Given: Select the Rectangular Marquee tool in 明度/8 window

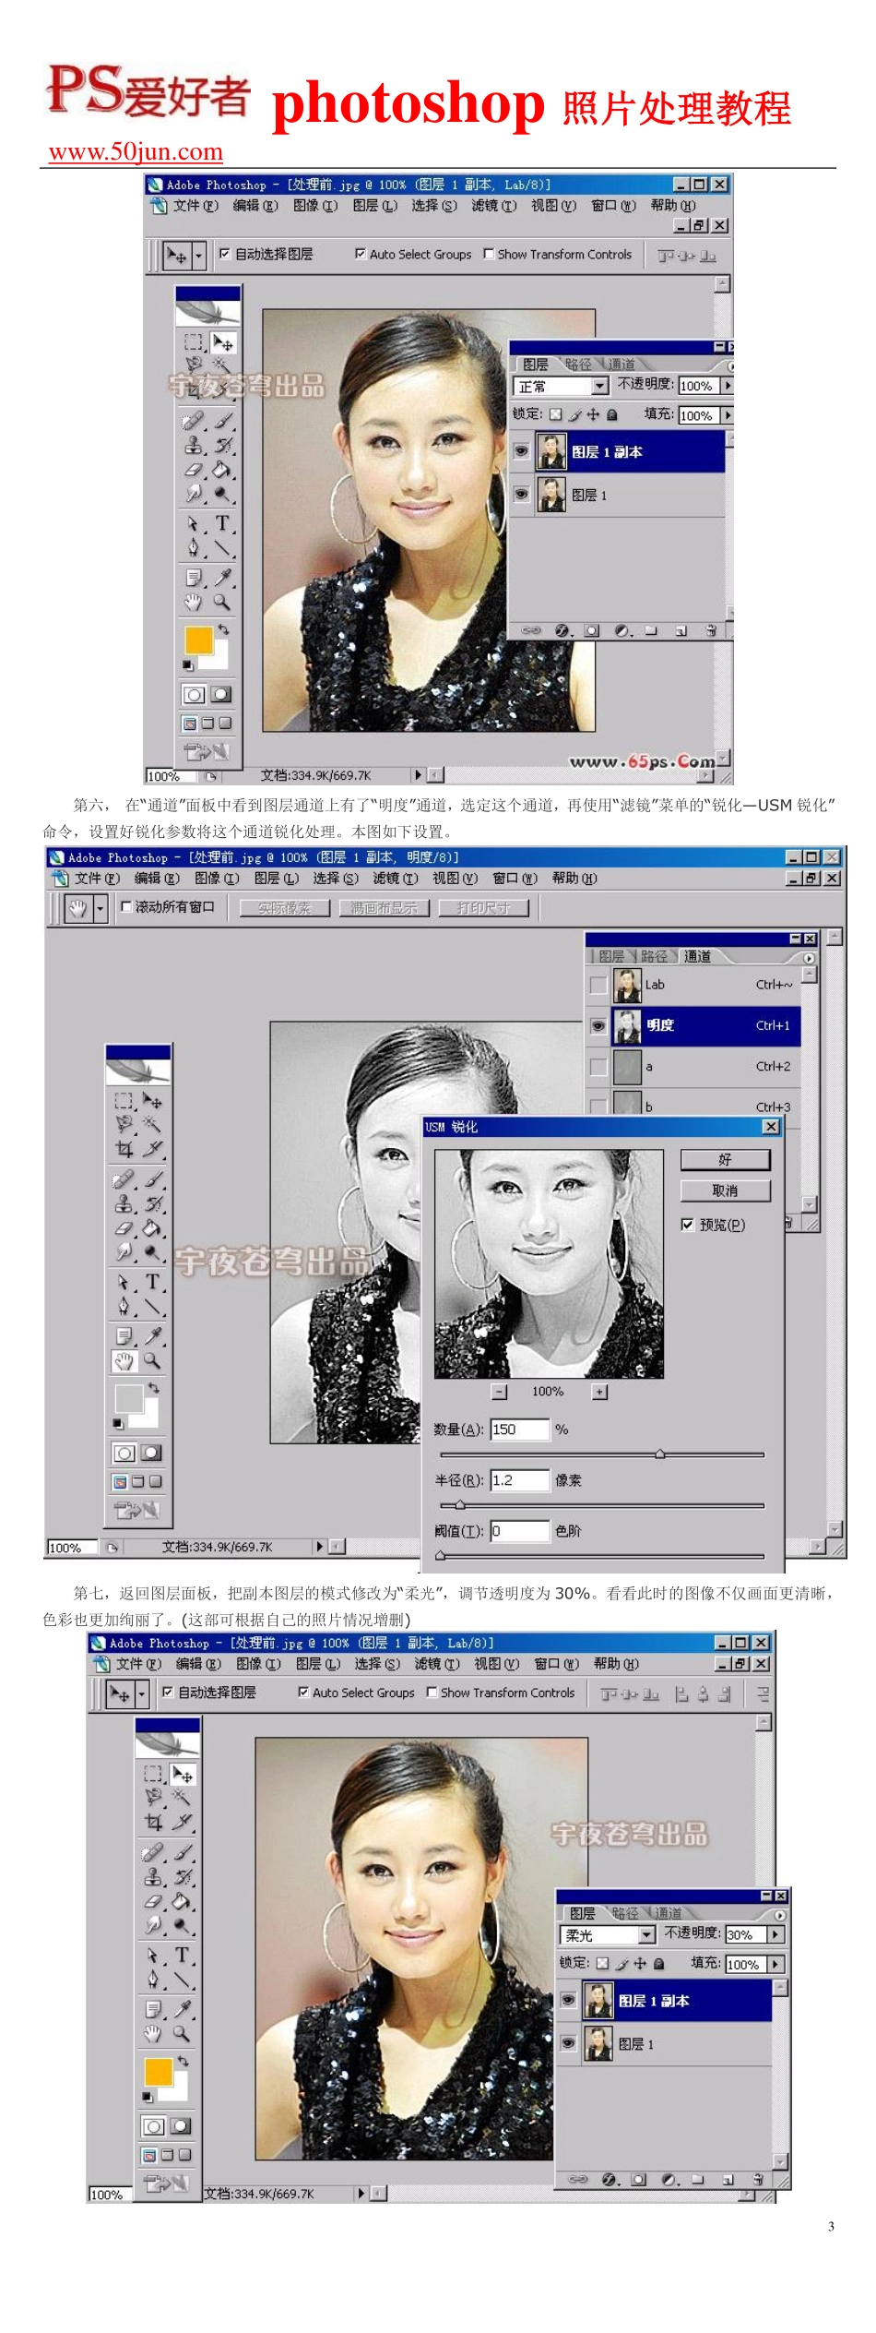Looking at the screenshot, I should click(124, 1101).
